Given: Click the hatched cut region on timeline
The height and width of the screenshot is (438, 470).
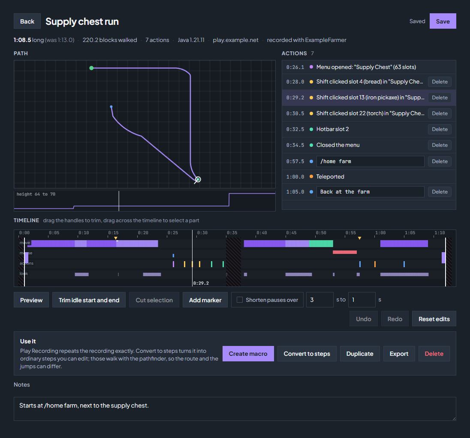Looking at the screenshot, I should 234,262.
